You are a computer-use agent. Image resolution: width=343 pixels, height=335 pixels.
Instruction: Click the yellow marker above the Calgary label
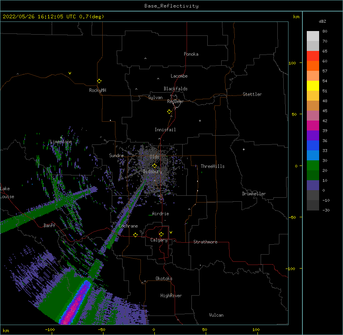[161, 234]
